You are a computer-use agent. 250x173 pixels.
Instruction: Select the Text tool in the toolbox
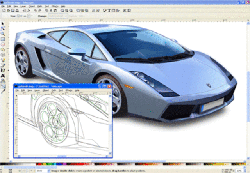pyautogui.click(x=3, y=76)
